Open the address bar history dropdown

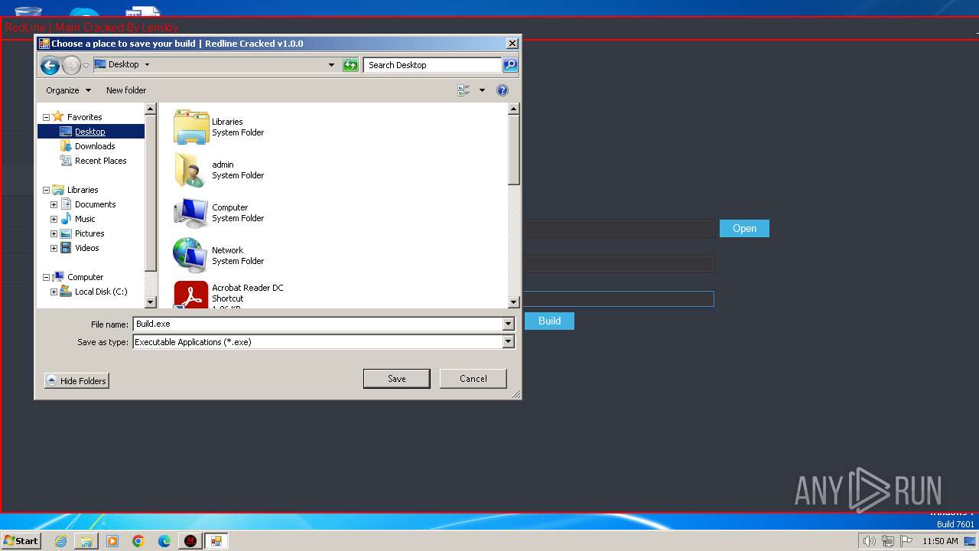[331, 65]
